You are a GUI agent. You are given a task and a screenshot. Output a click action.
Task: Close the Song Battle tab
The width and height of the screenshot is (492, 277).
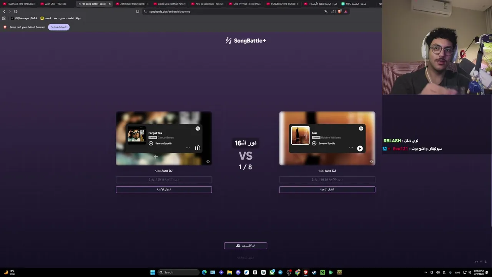[x=110, y=4]
